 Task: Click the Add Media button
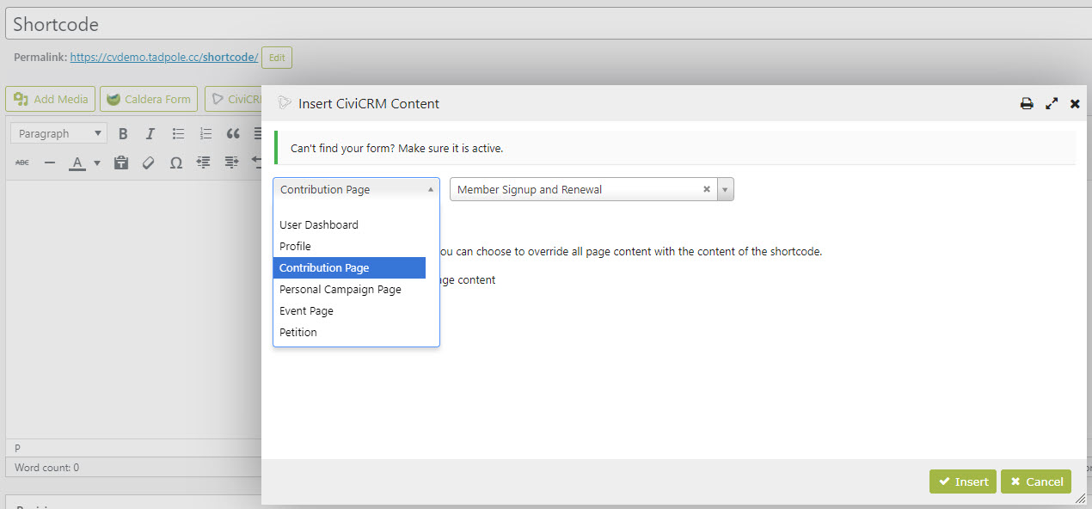coord(51,99)
